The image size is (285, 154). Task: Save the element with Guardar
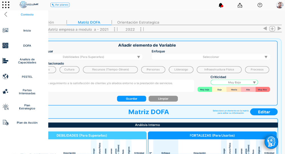[132, 99]
